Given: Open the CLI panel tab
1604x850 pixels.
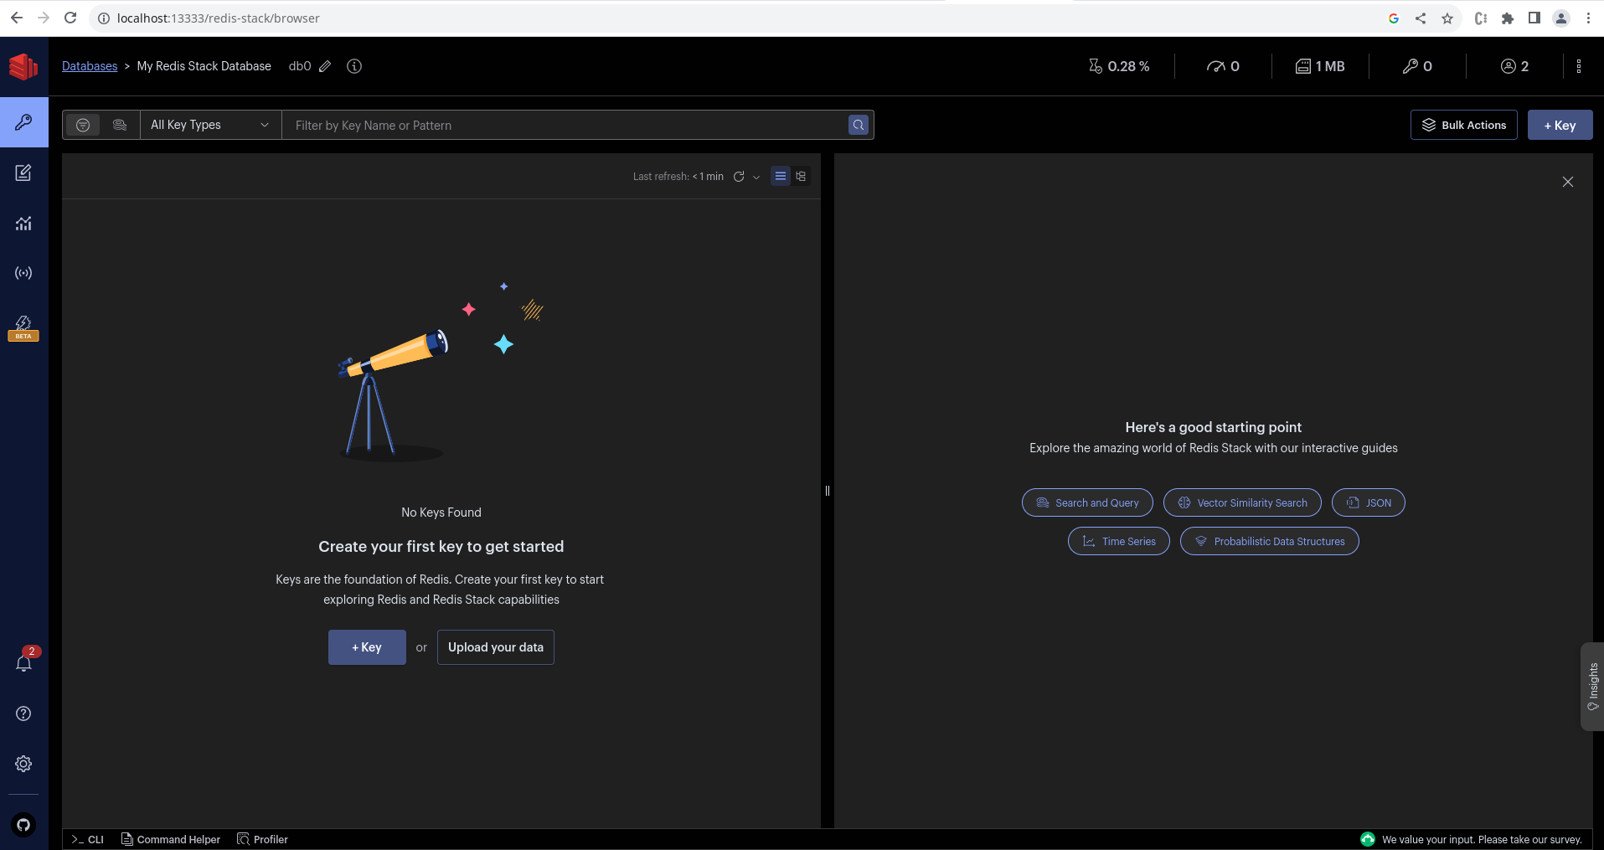Looking at the screenshot, I should [x=88, y=839].
